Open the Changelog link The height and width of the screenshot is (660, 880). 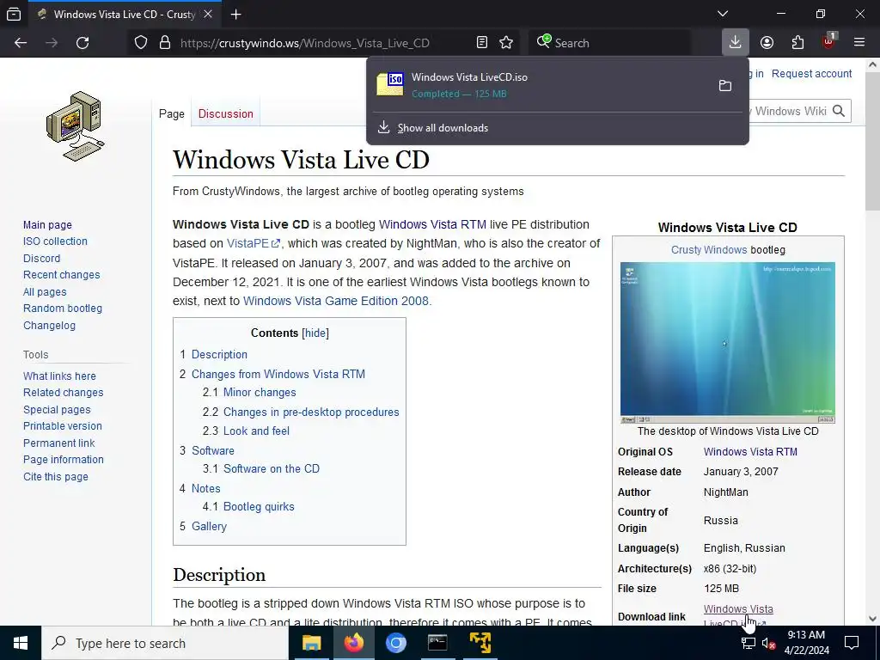(x=49, y=326)
